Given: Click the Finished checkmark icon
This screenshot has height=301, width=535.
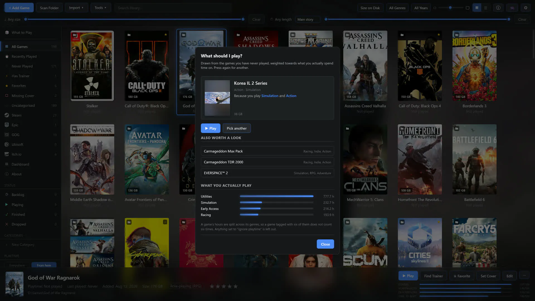Looking at the screenshot, I should pyautogui.click(x=7, y=214).
